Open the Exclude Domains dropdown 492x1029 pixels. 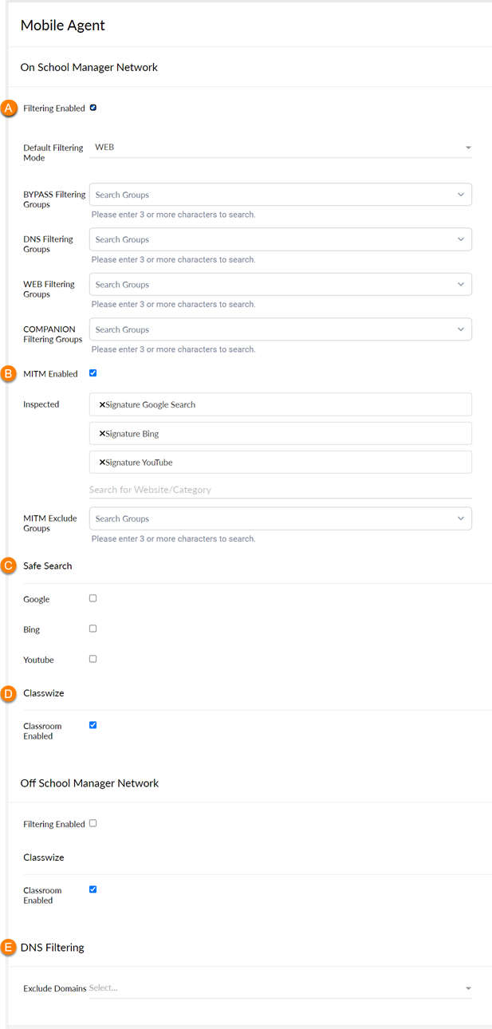pos(281,988)
